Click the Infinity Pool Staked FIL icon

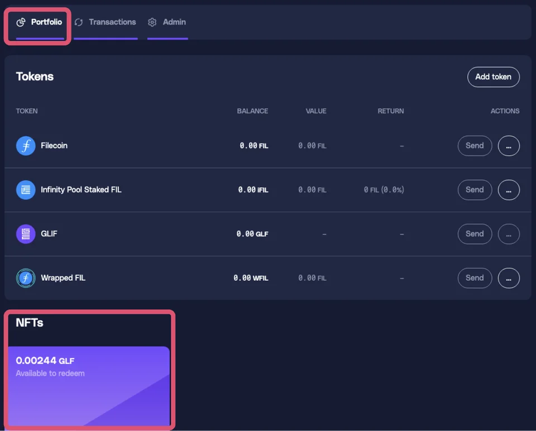pos(26,190)
